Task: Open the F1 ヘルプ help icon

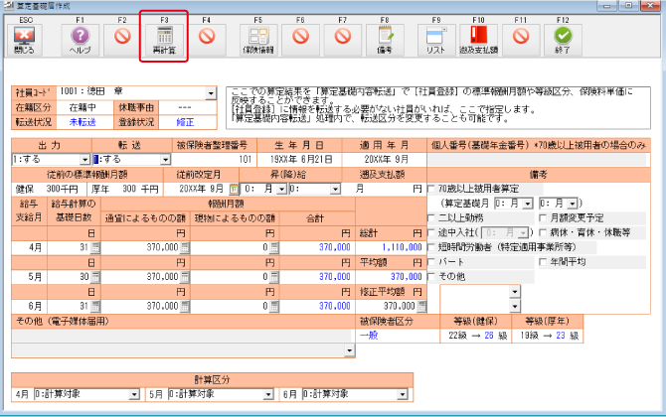Action: 80,36
